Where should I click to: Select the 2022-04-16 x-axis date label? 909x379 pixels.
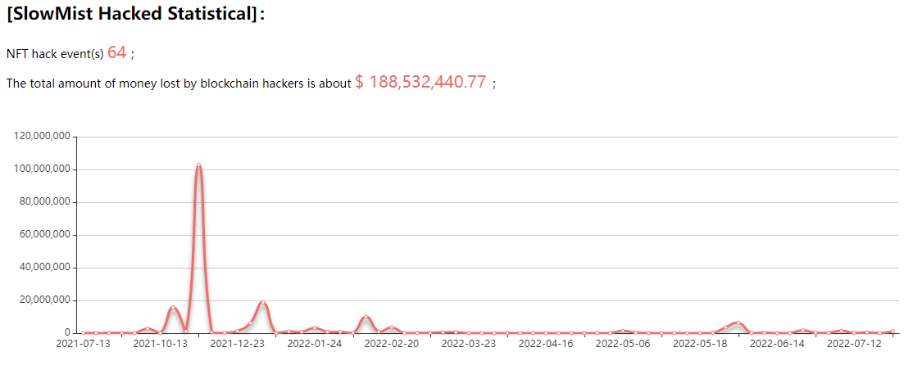[x=545, y=344]
